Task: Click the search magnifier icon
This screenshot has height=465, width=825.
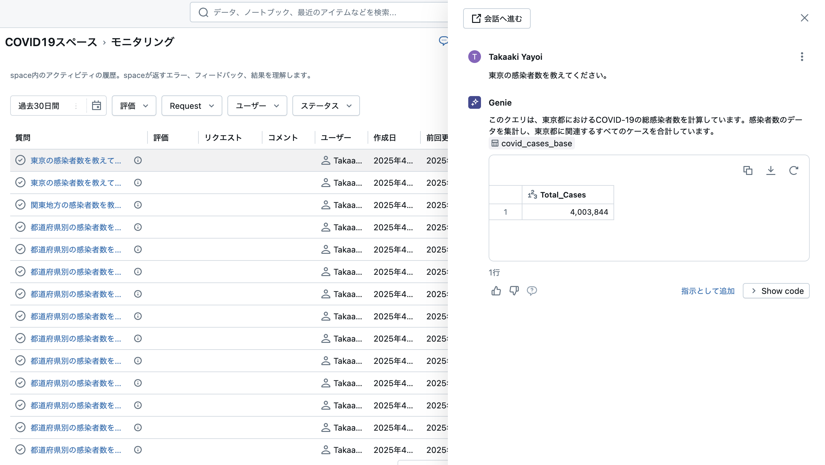Action: (x=203, y=12)
